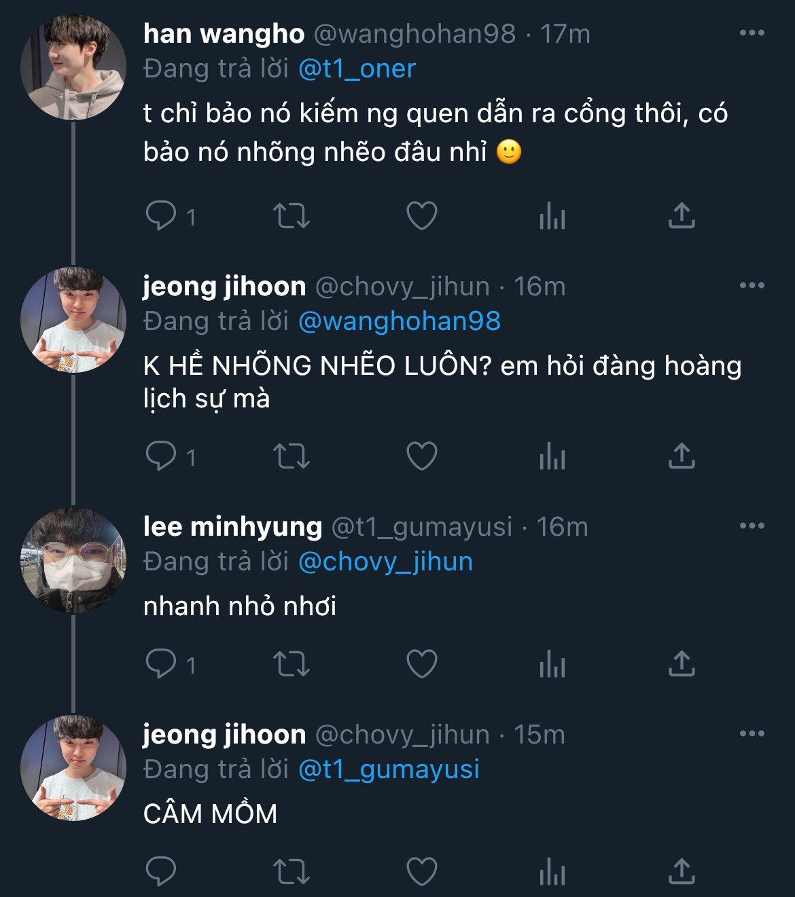Screen dimensions: 795x897
Task: View analytics for the "CÂM MỒM" tweet
Action: [x=552, y=872]
